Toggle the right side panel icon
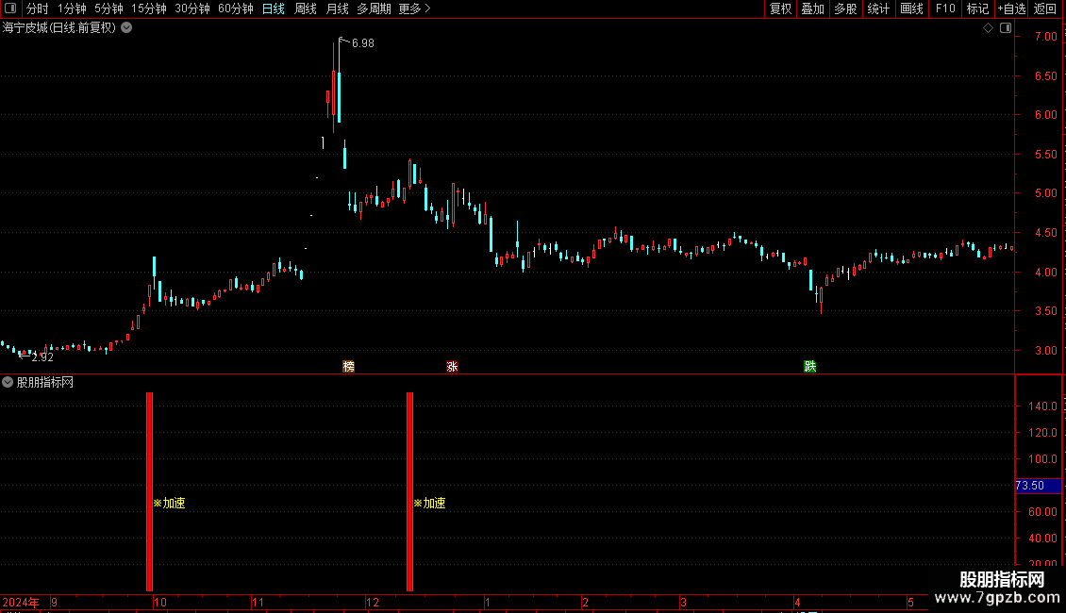 tap(1006, 28)
